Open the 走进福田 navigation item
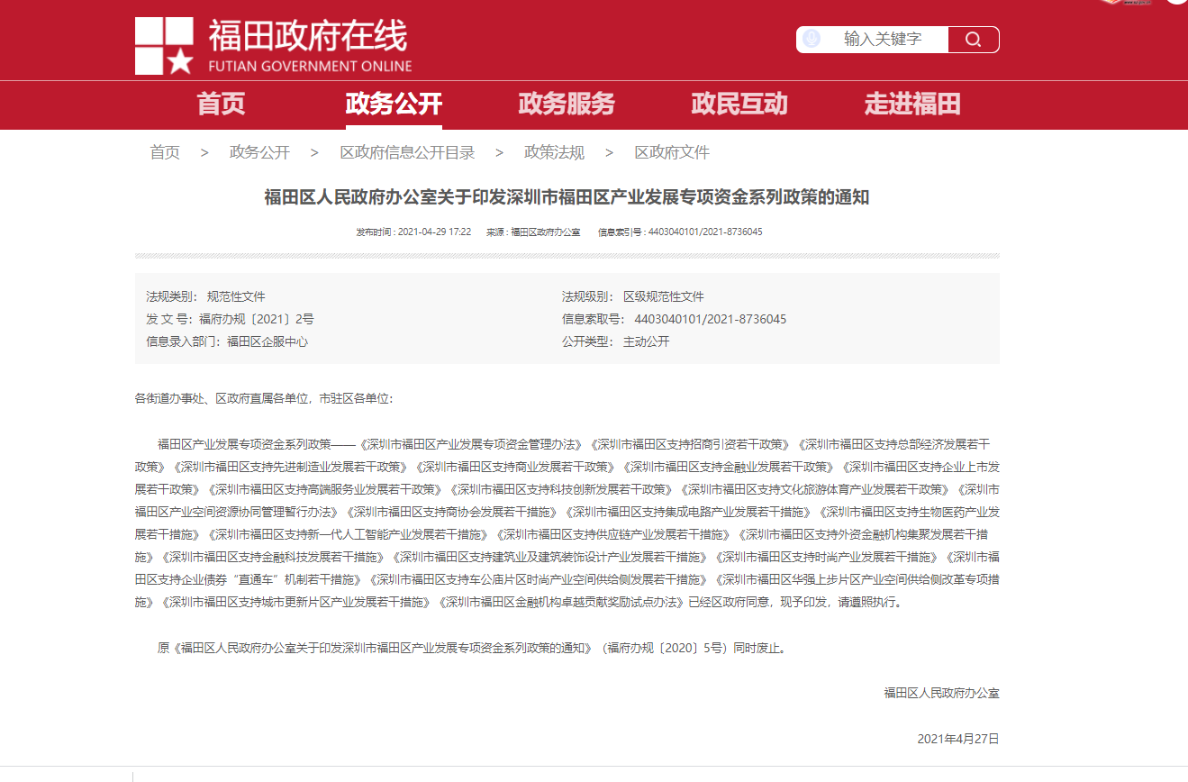 (x=912, y=105)
